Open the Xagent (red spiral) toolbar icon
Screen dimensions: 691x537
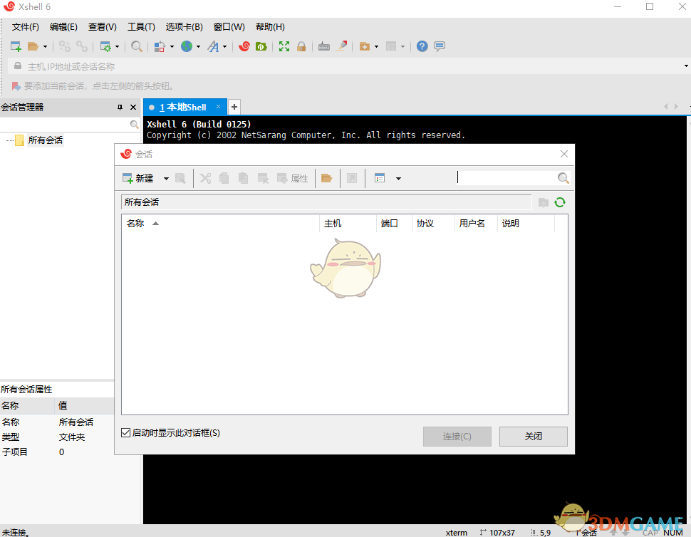tap(244, 46)
